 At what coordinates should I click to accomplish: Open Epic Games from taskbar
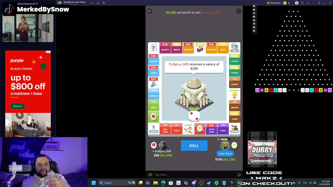click(x=232, y=183)
